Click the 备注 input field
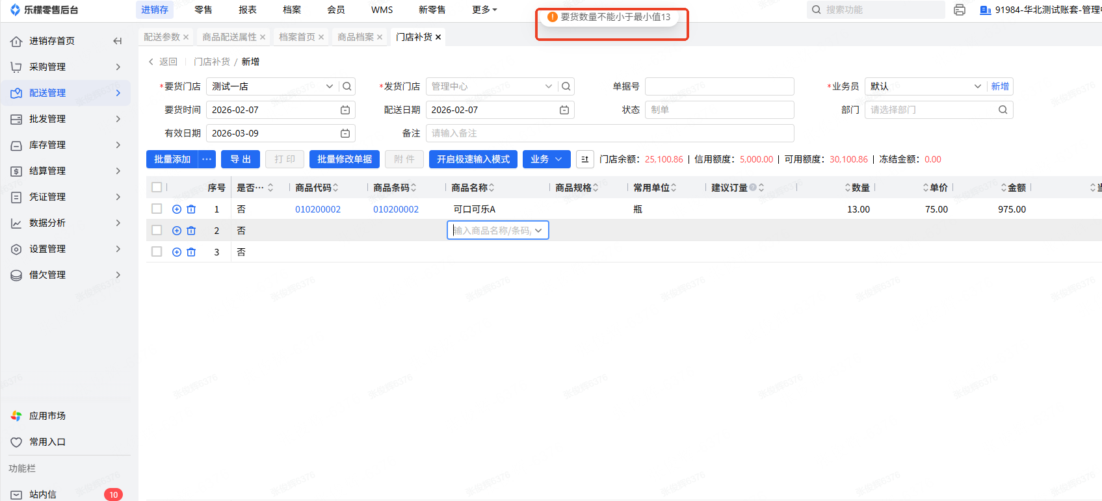This screenshot has height=501, width=1102. 610,133
